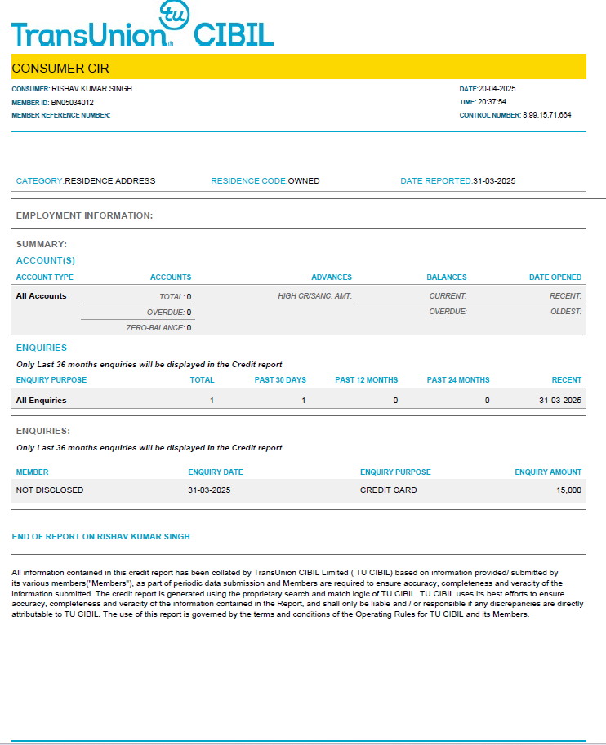Click RESIDENCE ADDRESS category value
606x745 pixels.
click(x=110, y=181)
